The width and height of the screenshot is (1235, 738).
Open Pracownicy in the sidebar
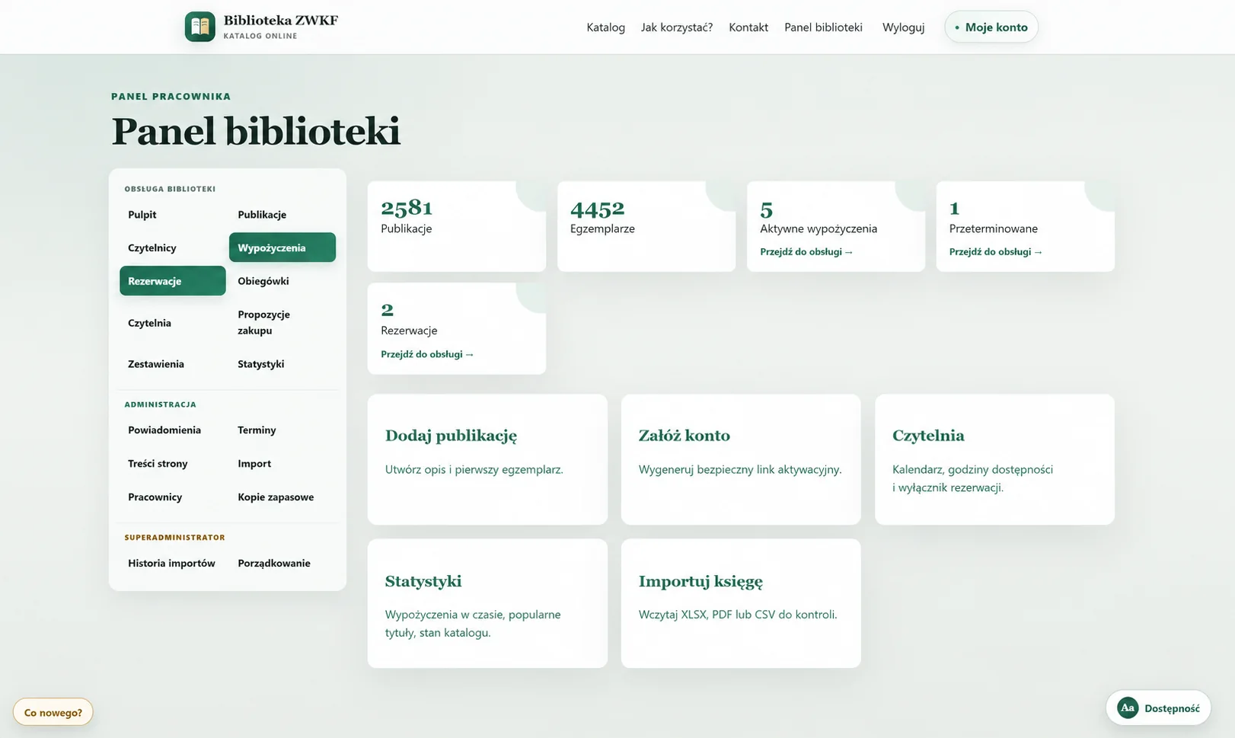click(x=173, y=497)
